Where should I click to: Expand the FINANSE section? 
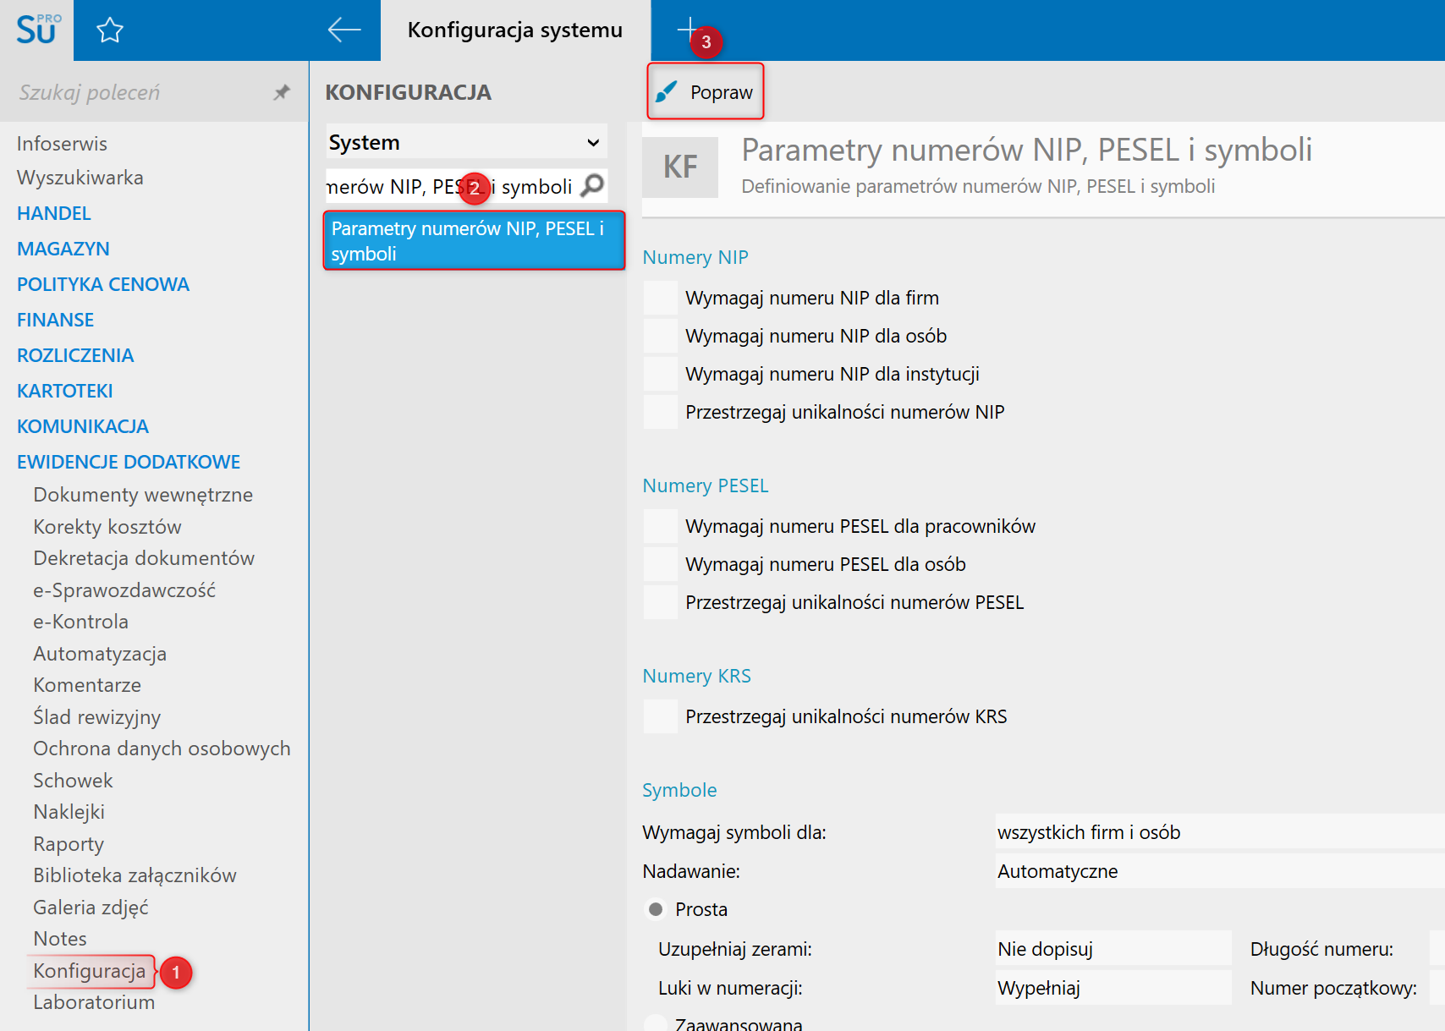point(56,320)
